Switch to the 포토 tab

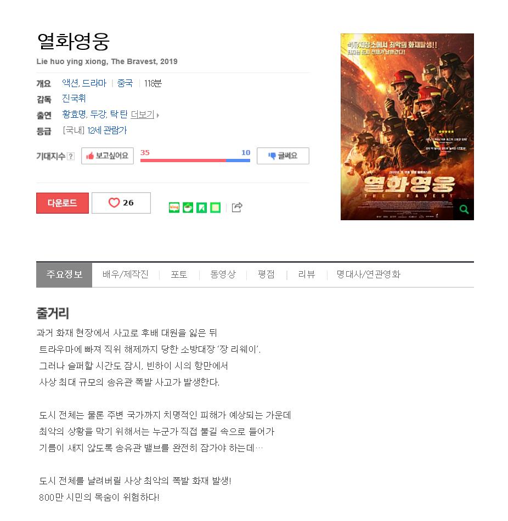pos(179,274)
